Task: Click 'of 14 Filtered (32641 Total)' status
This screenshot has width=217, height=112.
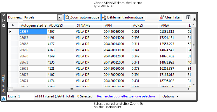Action: click(x=54, y=96)
